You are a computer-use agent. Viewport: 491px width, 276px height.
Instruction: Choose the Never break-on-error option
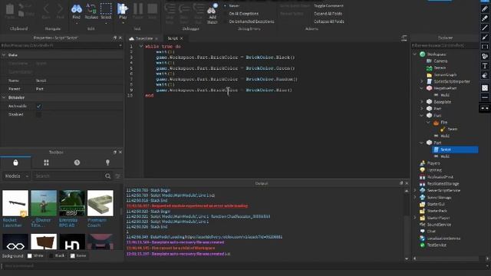click(x=232, y=5)
